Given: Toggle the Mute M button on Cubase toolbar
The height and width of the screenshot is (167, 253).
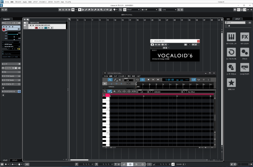Looking at the screenshot, I should 60,10.
